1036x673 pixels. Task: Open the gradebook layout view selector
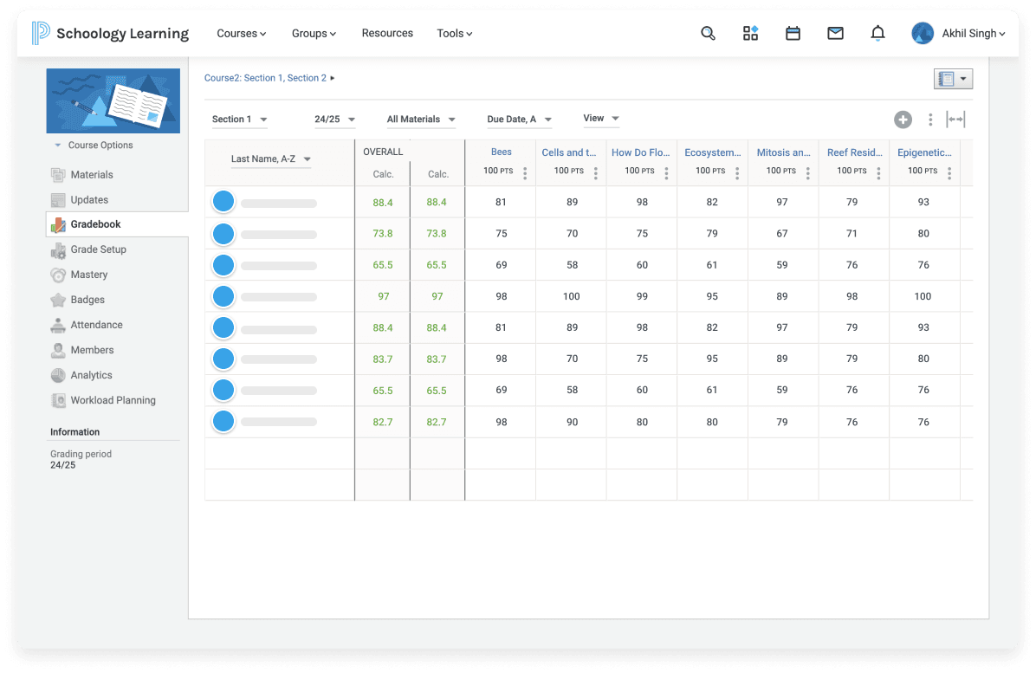[x=953, y=78]
